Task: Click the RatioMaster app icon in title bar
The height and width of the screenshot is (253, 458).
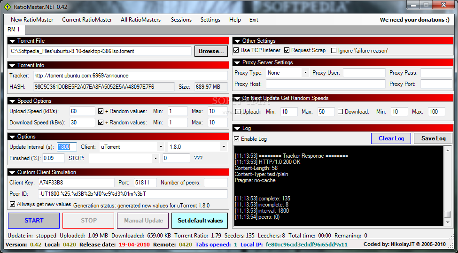Action: point(8,7)
